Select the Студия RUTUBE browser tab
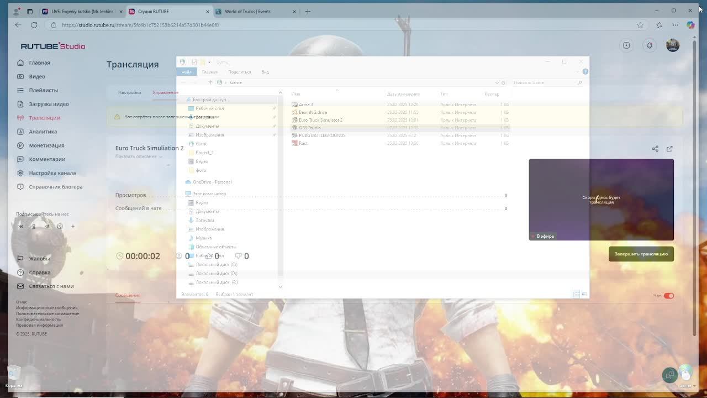Viewport: 707px width, 398px height. tap(168, 11)
